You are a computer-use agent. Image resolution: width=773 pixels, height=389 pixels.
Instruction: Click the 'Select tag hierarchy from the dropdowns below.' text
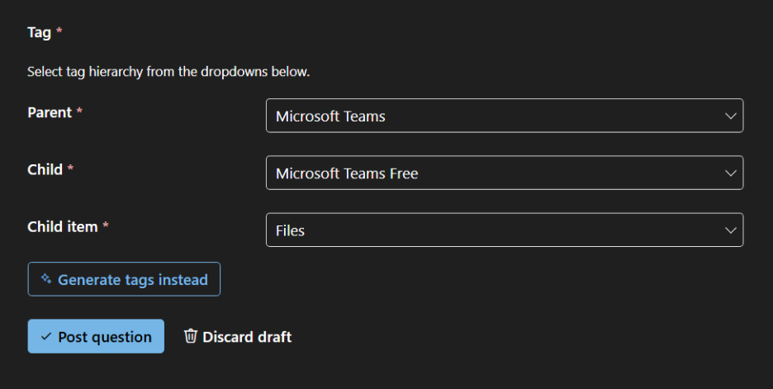(168, 72)
